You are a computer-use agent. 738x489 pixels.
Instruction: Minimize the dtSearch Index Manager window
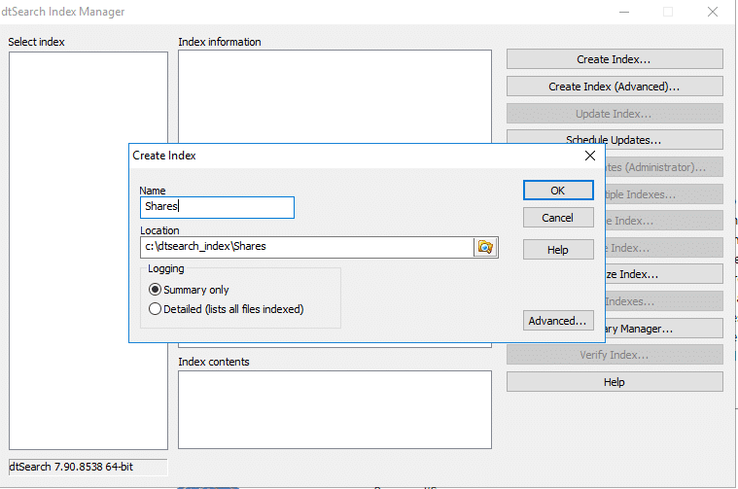pos(623,12)
